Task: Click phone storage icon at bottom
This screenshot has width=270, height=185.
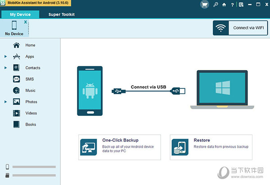Action: point(7,167)
